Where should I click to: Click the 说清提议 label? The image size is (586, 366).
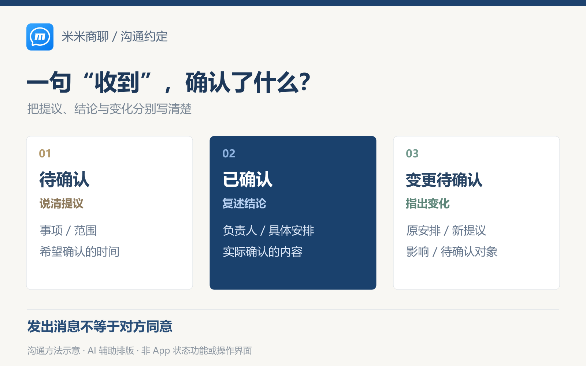tap(62, 203)
